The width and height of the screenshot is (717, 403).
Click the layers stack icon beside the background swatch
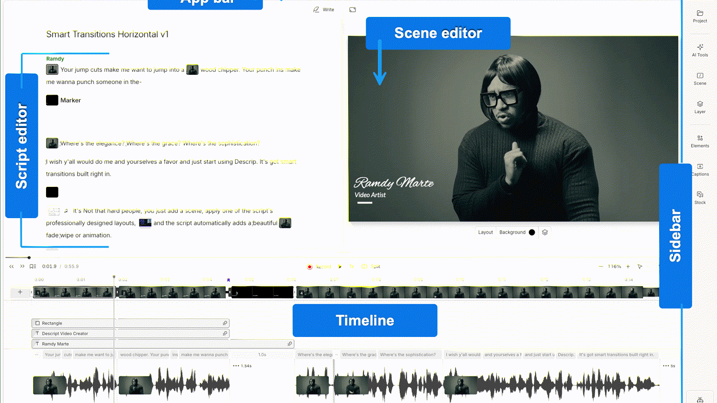point(545,232)
